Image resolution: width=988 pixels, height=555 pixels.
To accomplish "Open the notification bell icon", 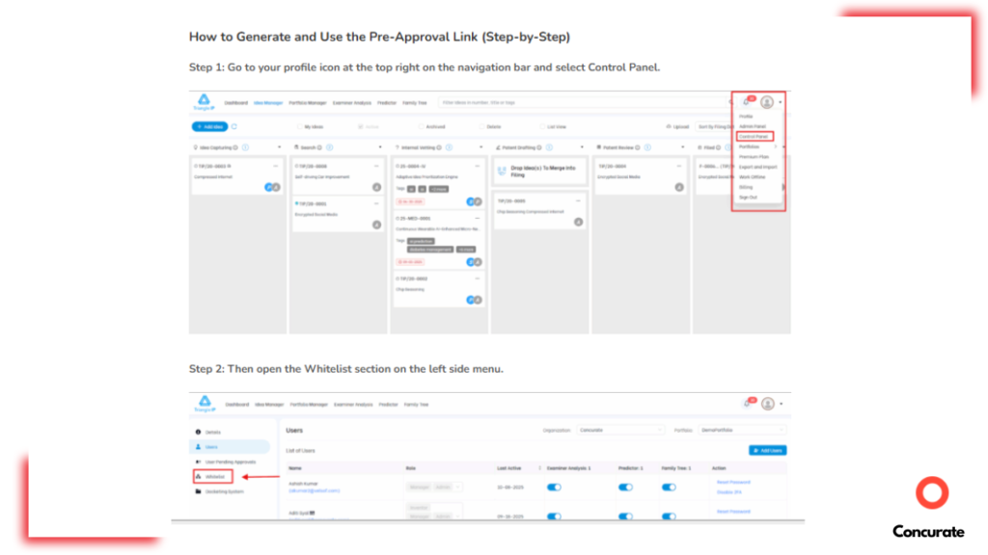I will point(746,101).
